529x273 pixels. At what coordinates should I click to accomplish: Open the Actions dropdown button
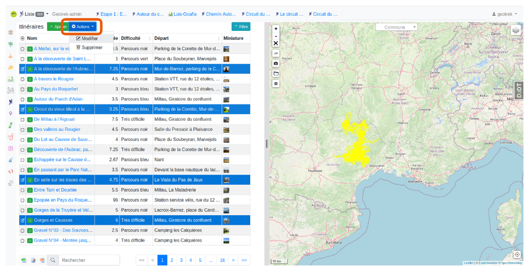82,27
